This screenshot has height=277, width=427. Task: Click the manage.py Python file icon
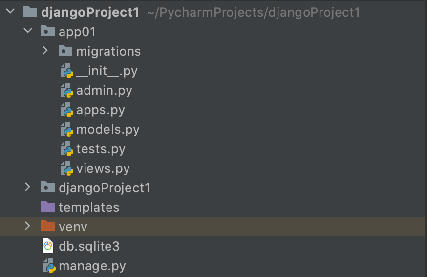[48, 266]
